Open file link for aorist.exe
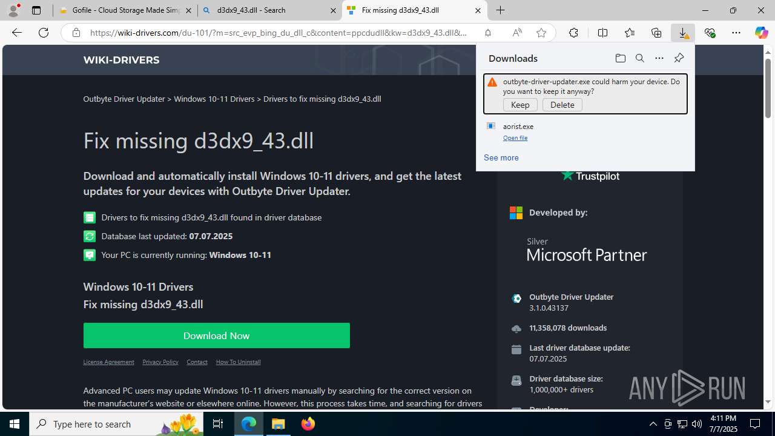This screenshot has height=436, width=775. [x=515, y=138]
